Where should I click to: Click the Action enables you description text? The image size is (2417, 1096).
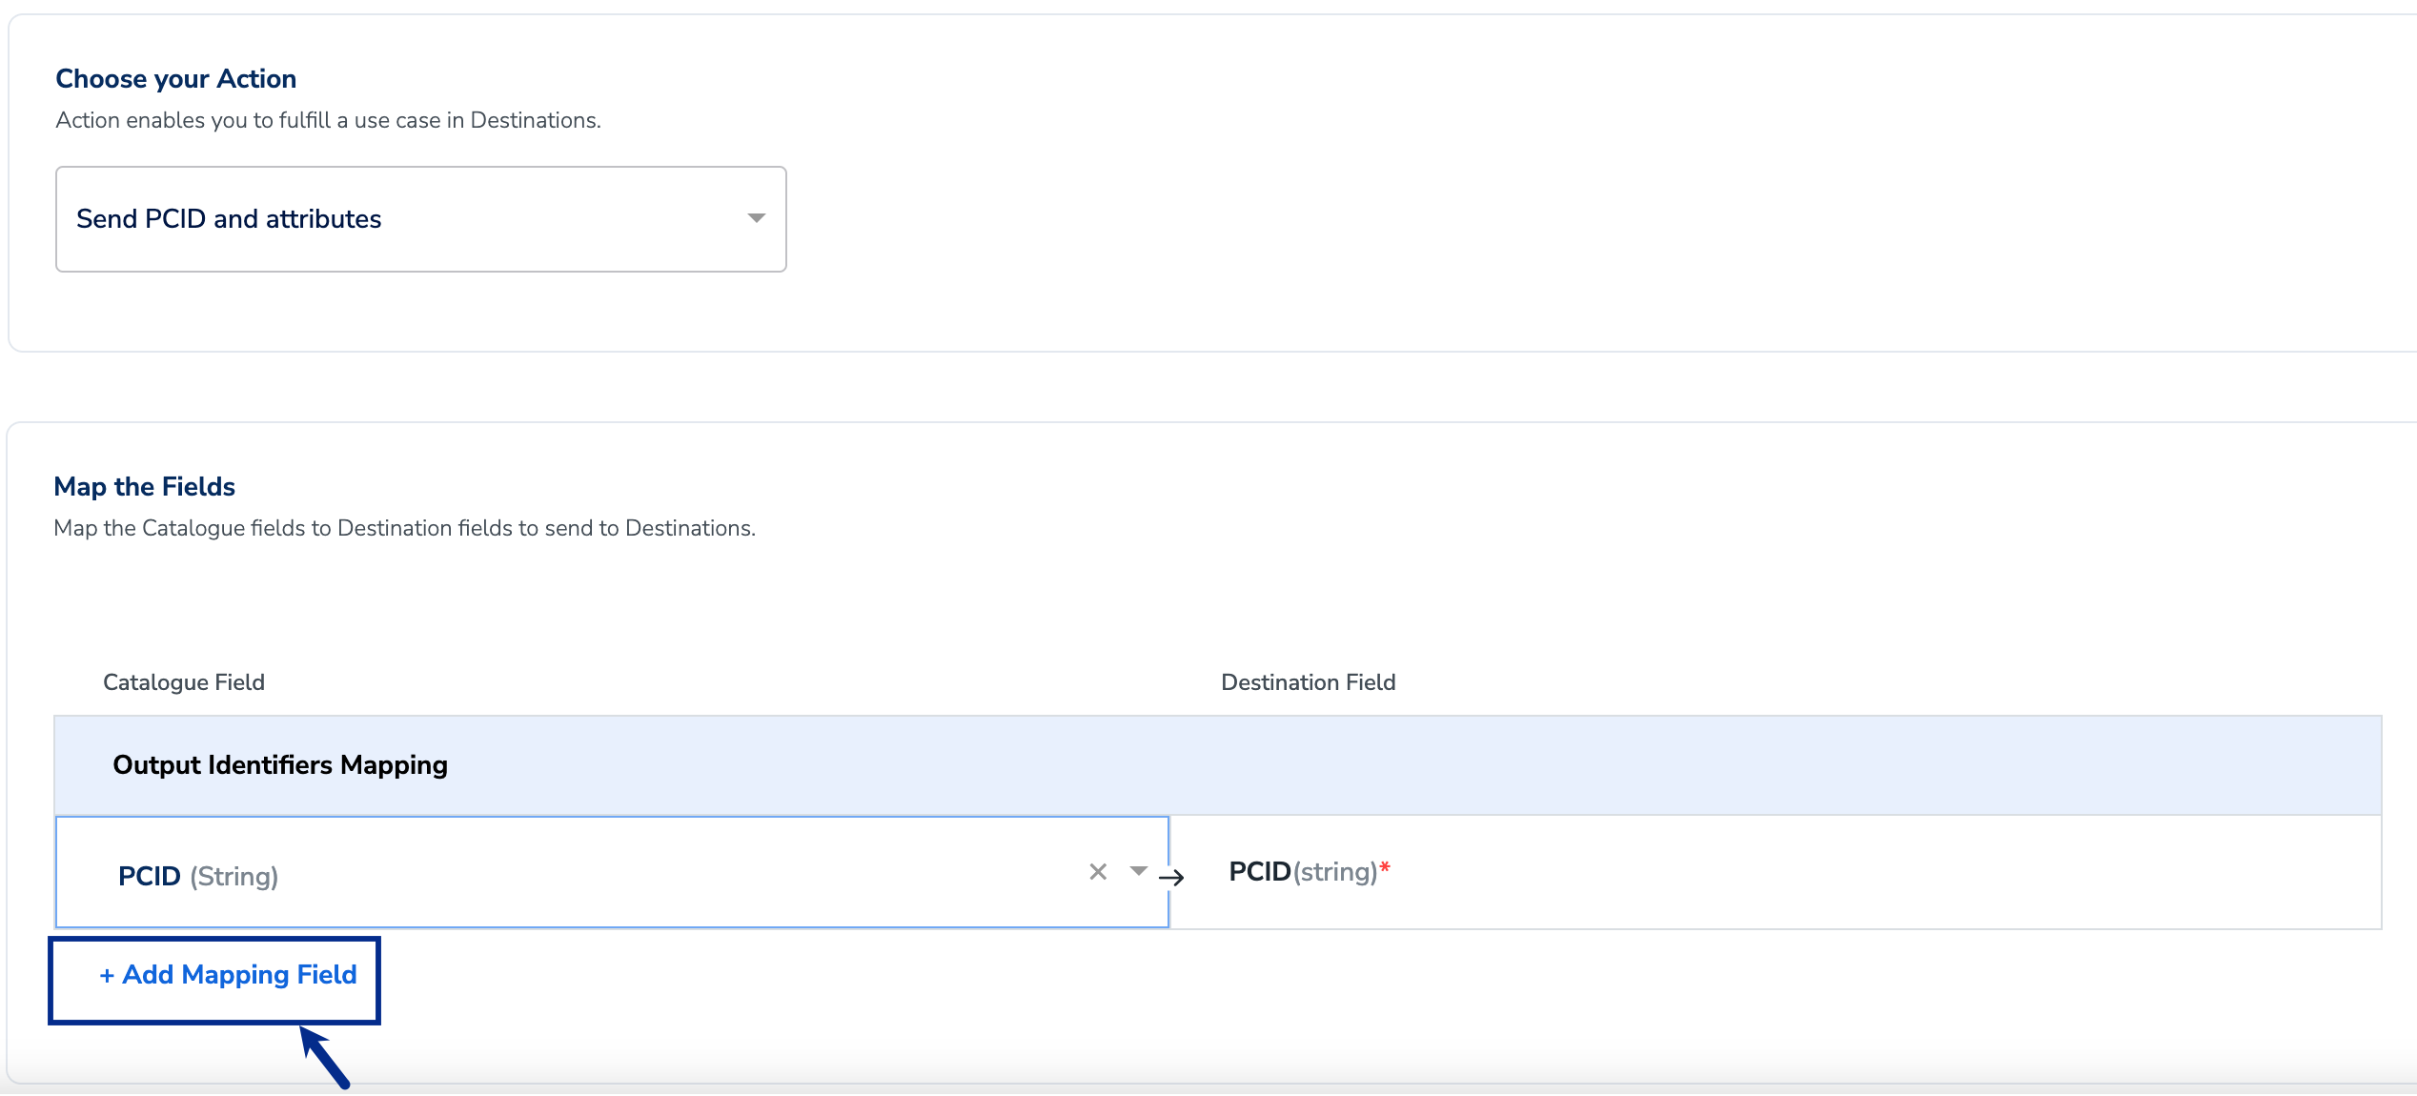click(x=328, y=120)
